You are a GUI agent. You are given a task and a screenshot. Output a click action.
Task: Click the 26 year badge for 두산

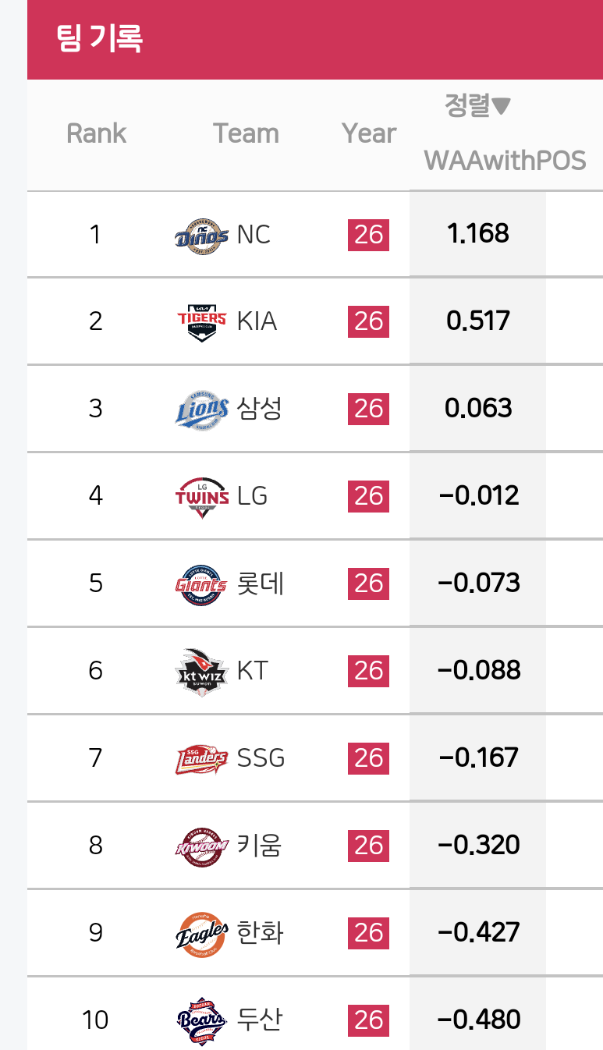tap(368, 1020)
